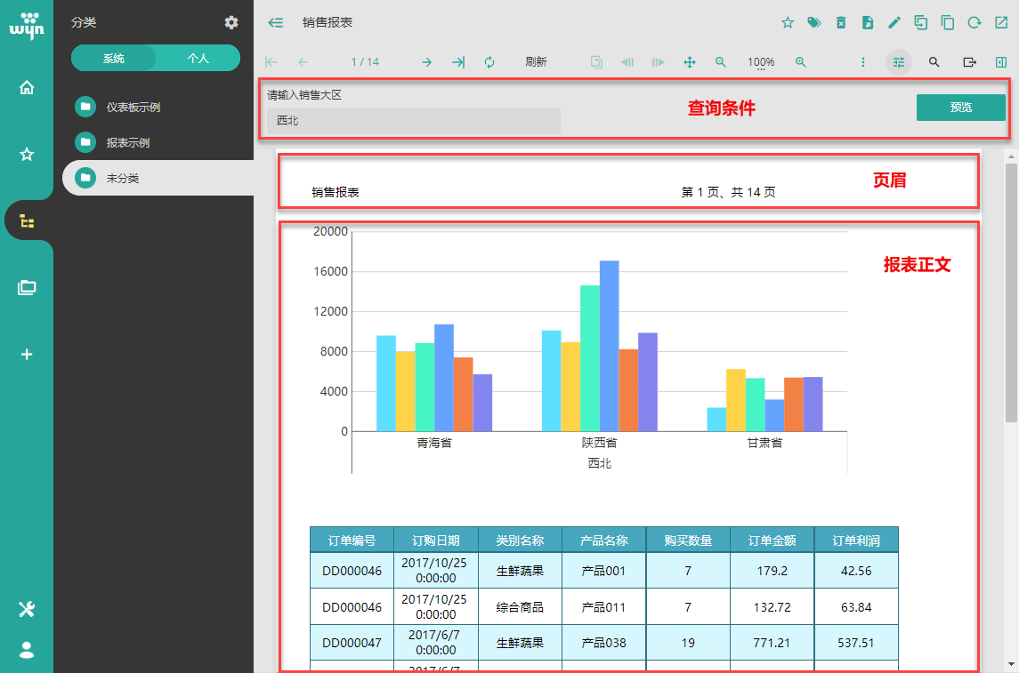
Task: Open report in new window icon
Action: coord(1000,23)
